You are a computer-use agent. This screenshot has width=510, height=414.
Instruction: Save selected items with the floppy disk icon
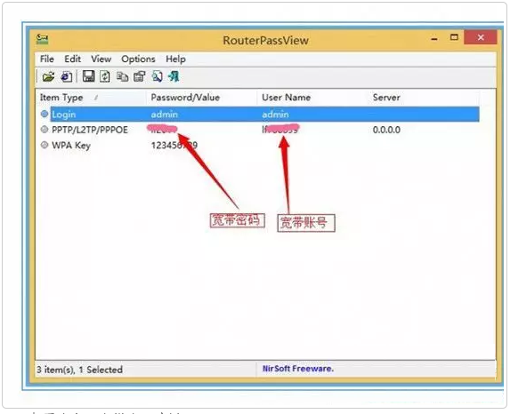(x=88, y=76)
